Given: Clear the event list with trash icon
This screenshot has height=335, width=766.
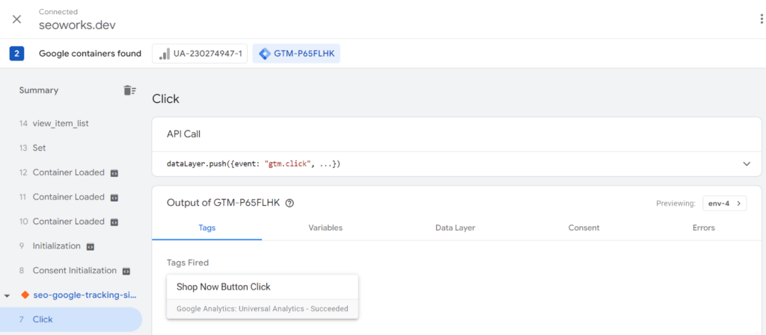Looking at the screenshot, I should (x=129, y=90).
